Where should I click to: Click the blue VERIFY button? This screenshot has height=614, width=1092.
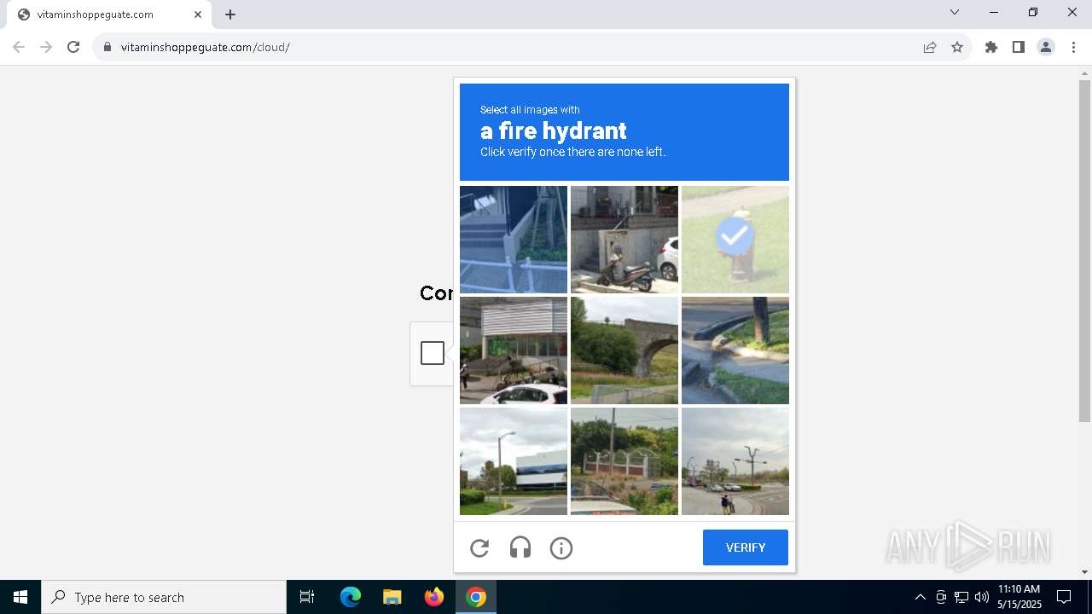pyautogui.click(x=746, y=547)
